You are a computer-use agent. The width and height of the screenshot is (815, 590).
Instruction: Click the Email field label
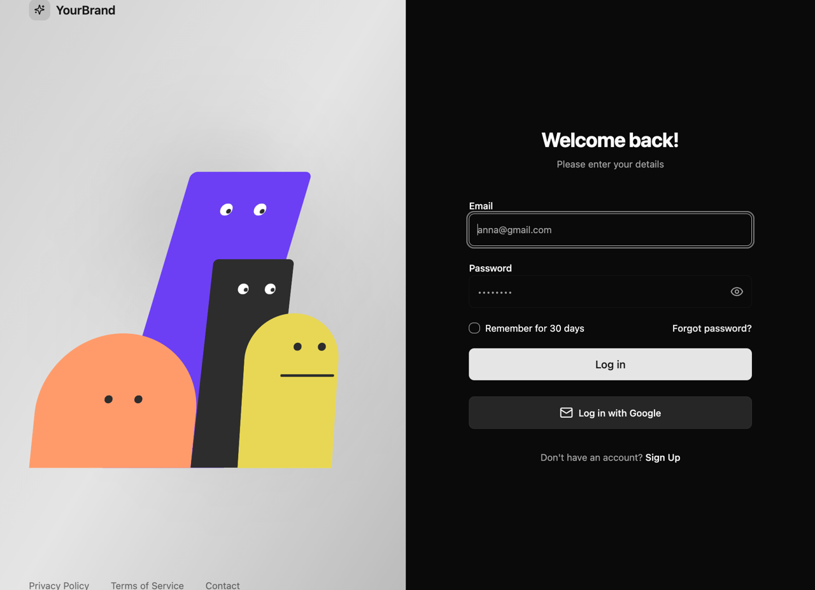coord(481,206)
